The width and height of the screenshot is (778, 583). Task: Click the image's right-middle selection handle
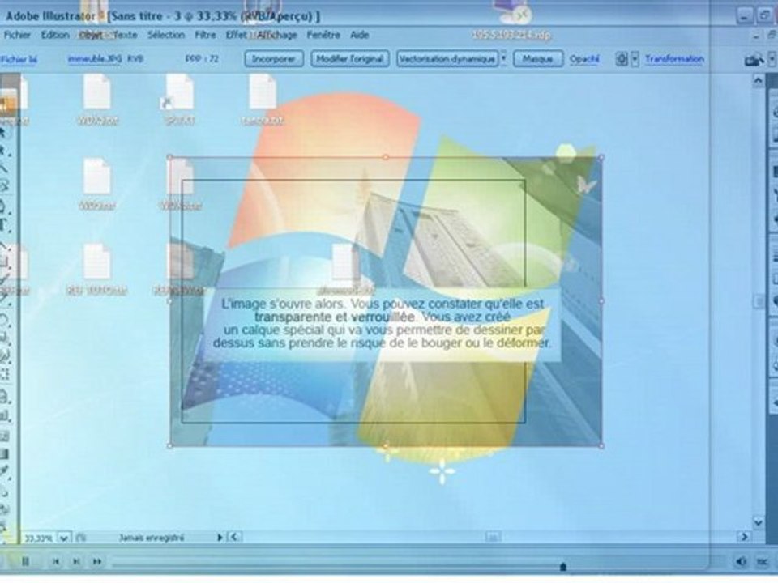[602, 300]
